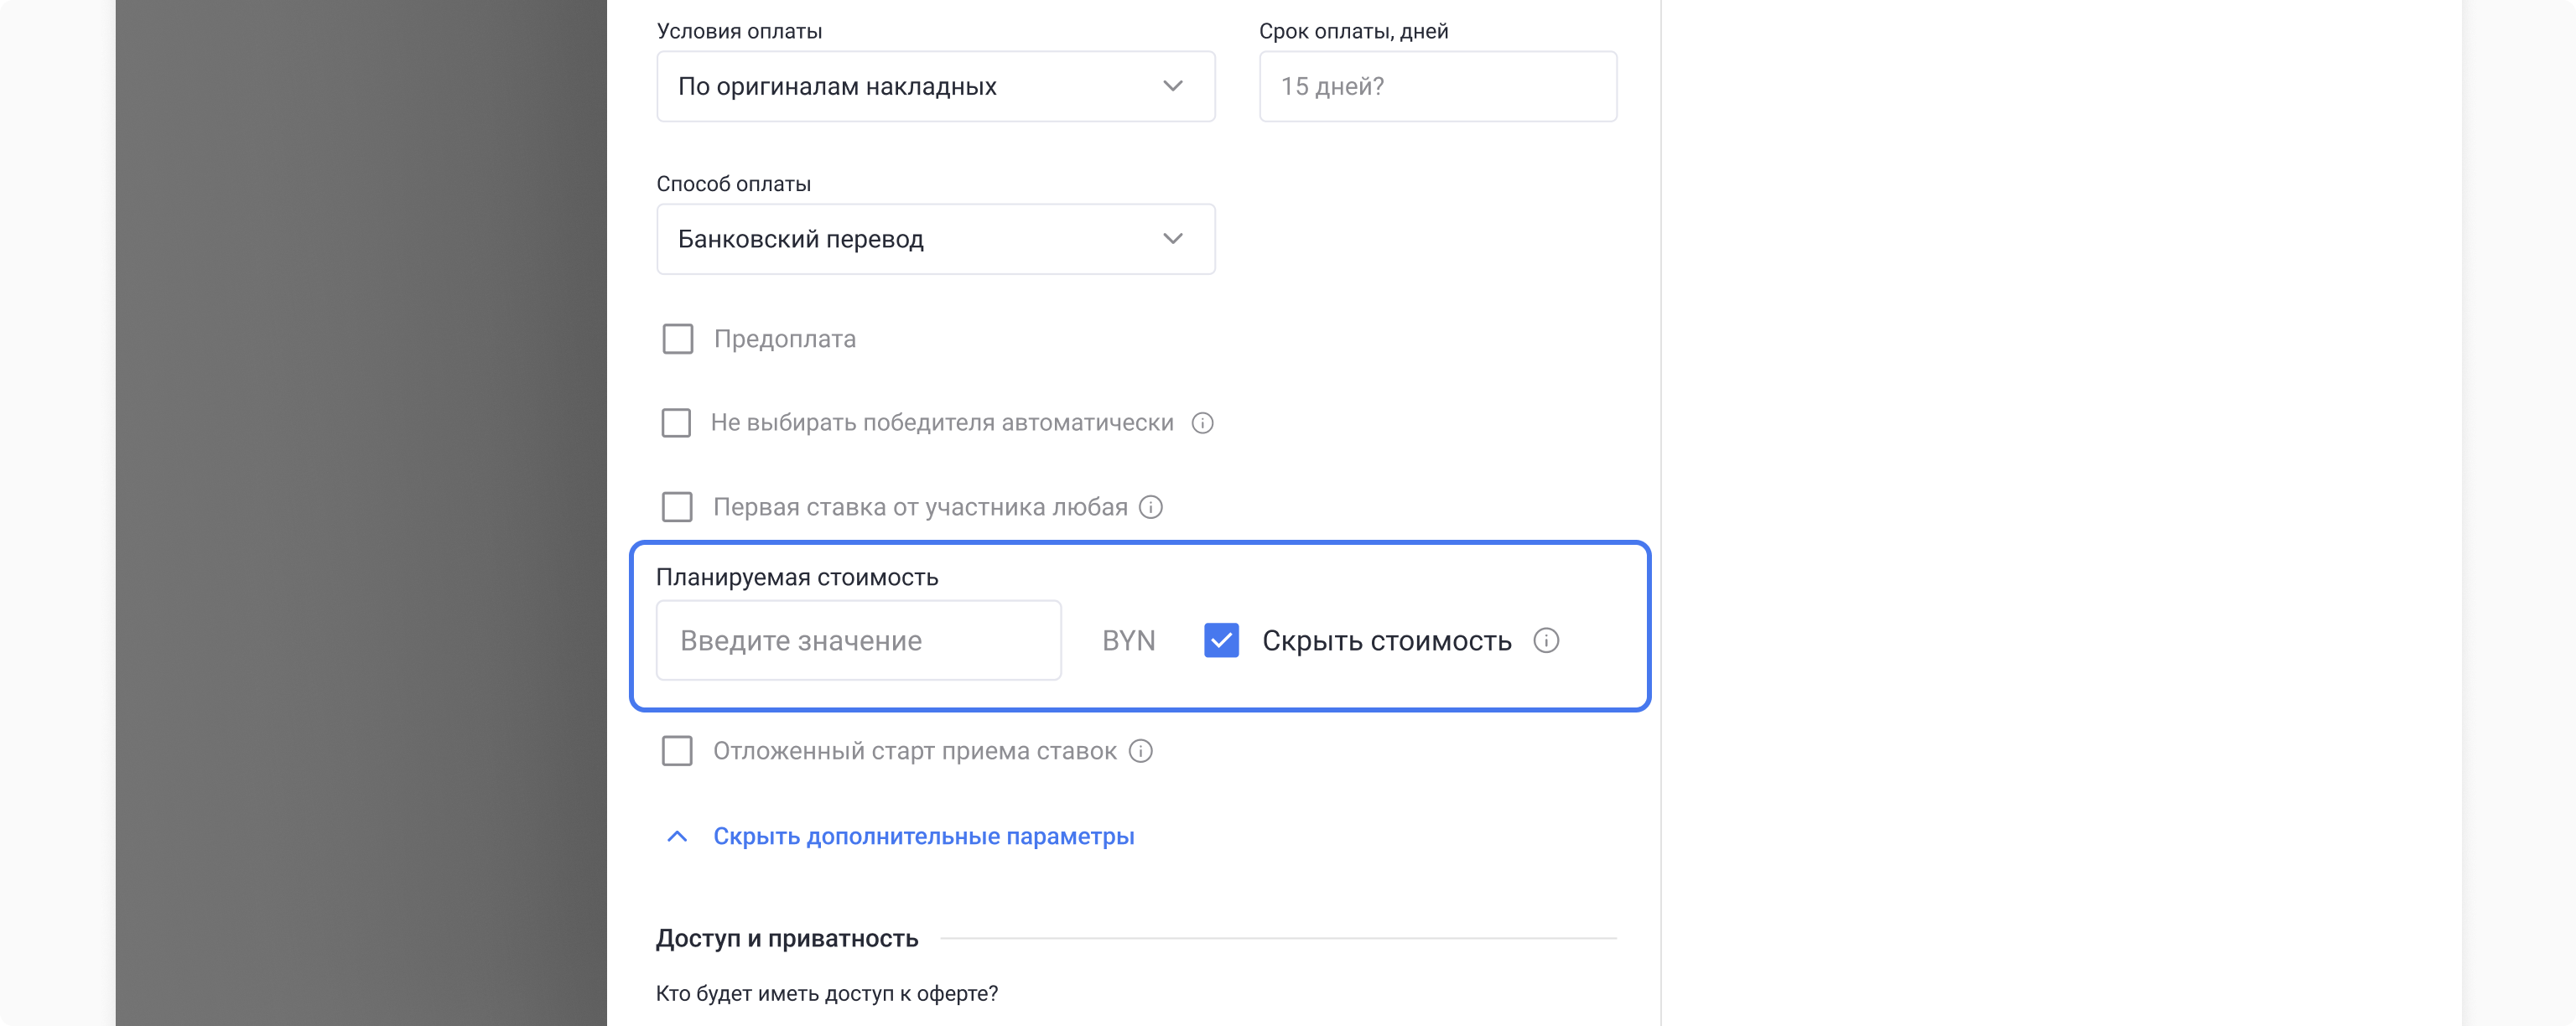Click the 'Введите значение' cost input

[858, 640]
